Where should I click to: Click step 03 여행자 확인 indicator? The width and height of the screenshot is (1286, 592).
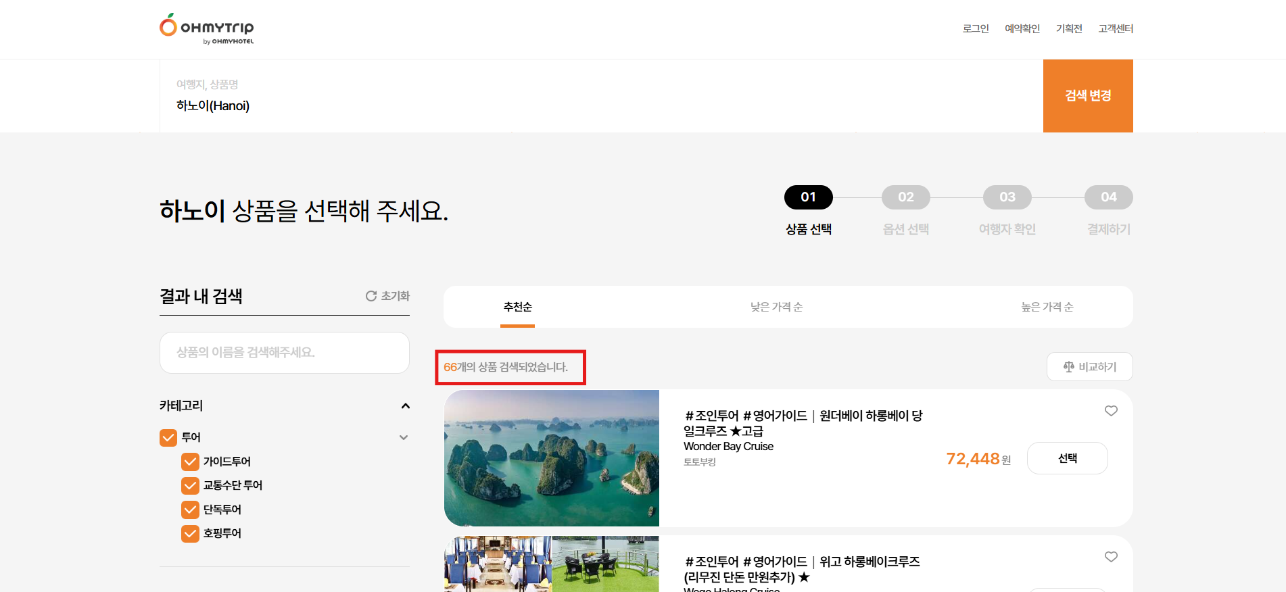point(1007,211)
